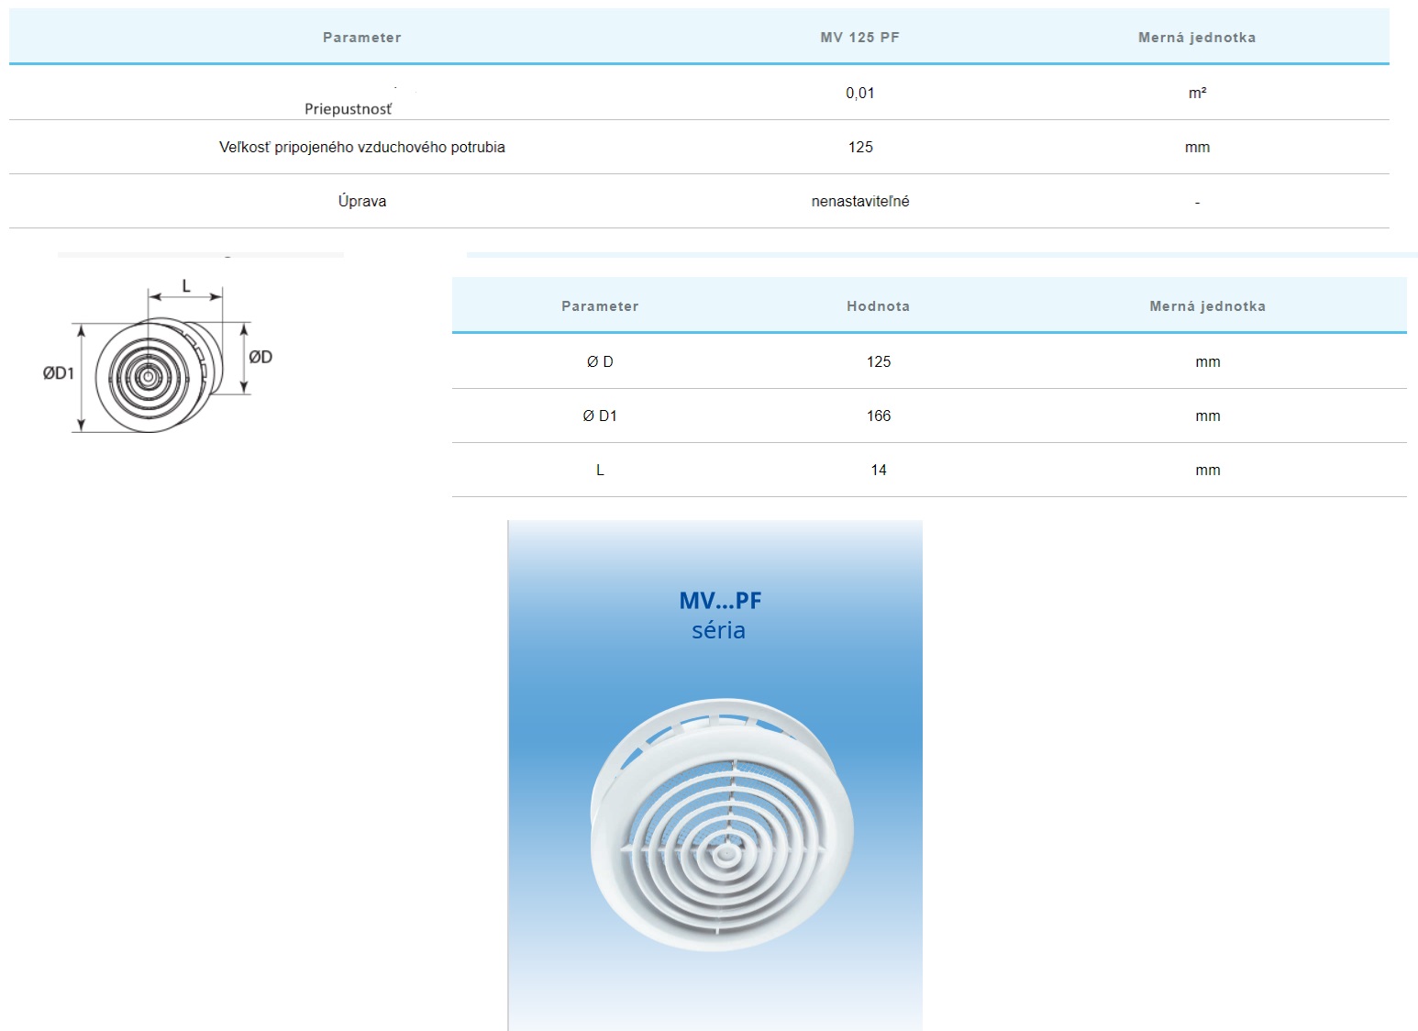The width and height of the screenshot is (1418, 1031).
Task: Click the L dimension label in the drawing
Action: tap(186, 286)
